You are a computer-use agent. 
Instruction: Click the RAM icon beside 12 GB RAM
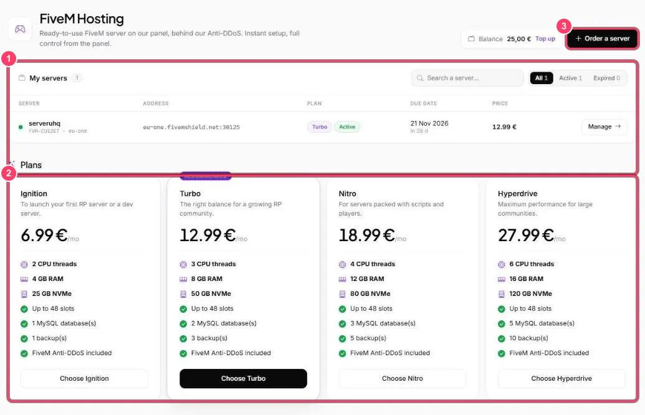342,279
